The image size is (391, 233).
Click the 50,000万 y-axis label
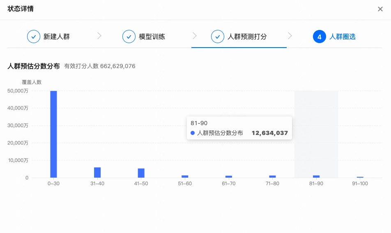pos(18,91)
